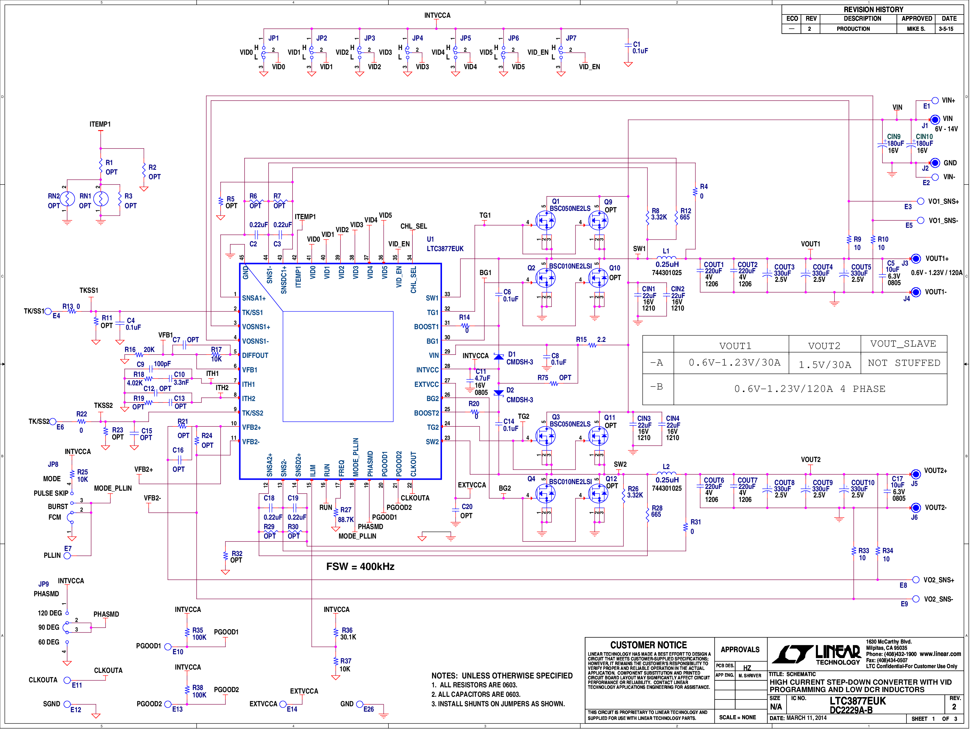Click the www.linear.com link
Viewport: 971px width, 732px height.
click(x=940, y=654)
